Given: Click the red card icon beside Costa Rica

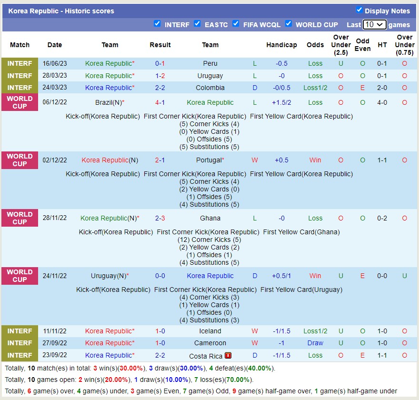Looking at the screenshot, I should click(x=228, y=355).
